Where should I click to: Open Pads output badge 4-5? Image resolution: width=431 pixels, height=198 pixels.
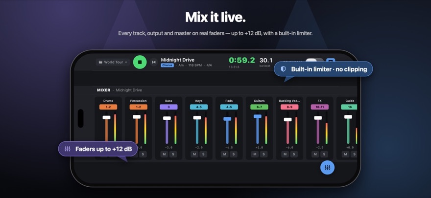229,107
